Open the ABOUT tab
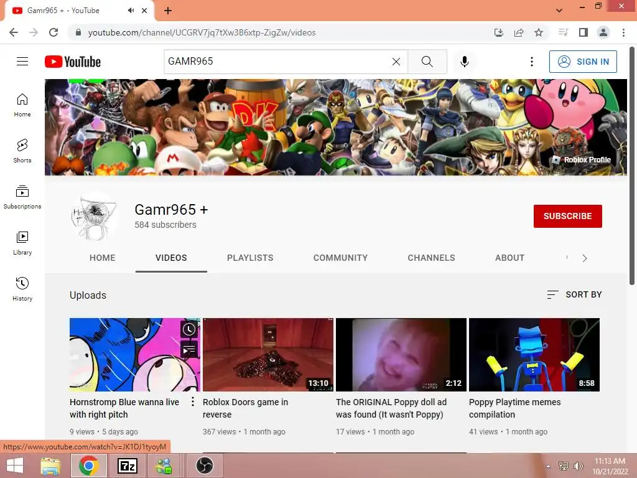Screen dimensions: 637x478 [510, 258]
